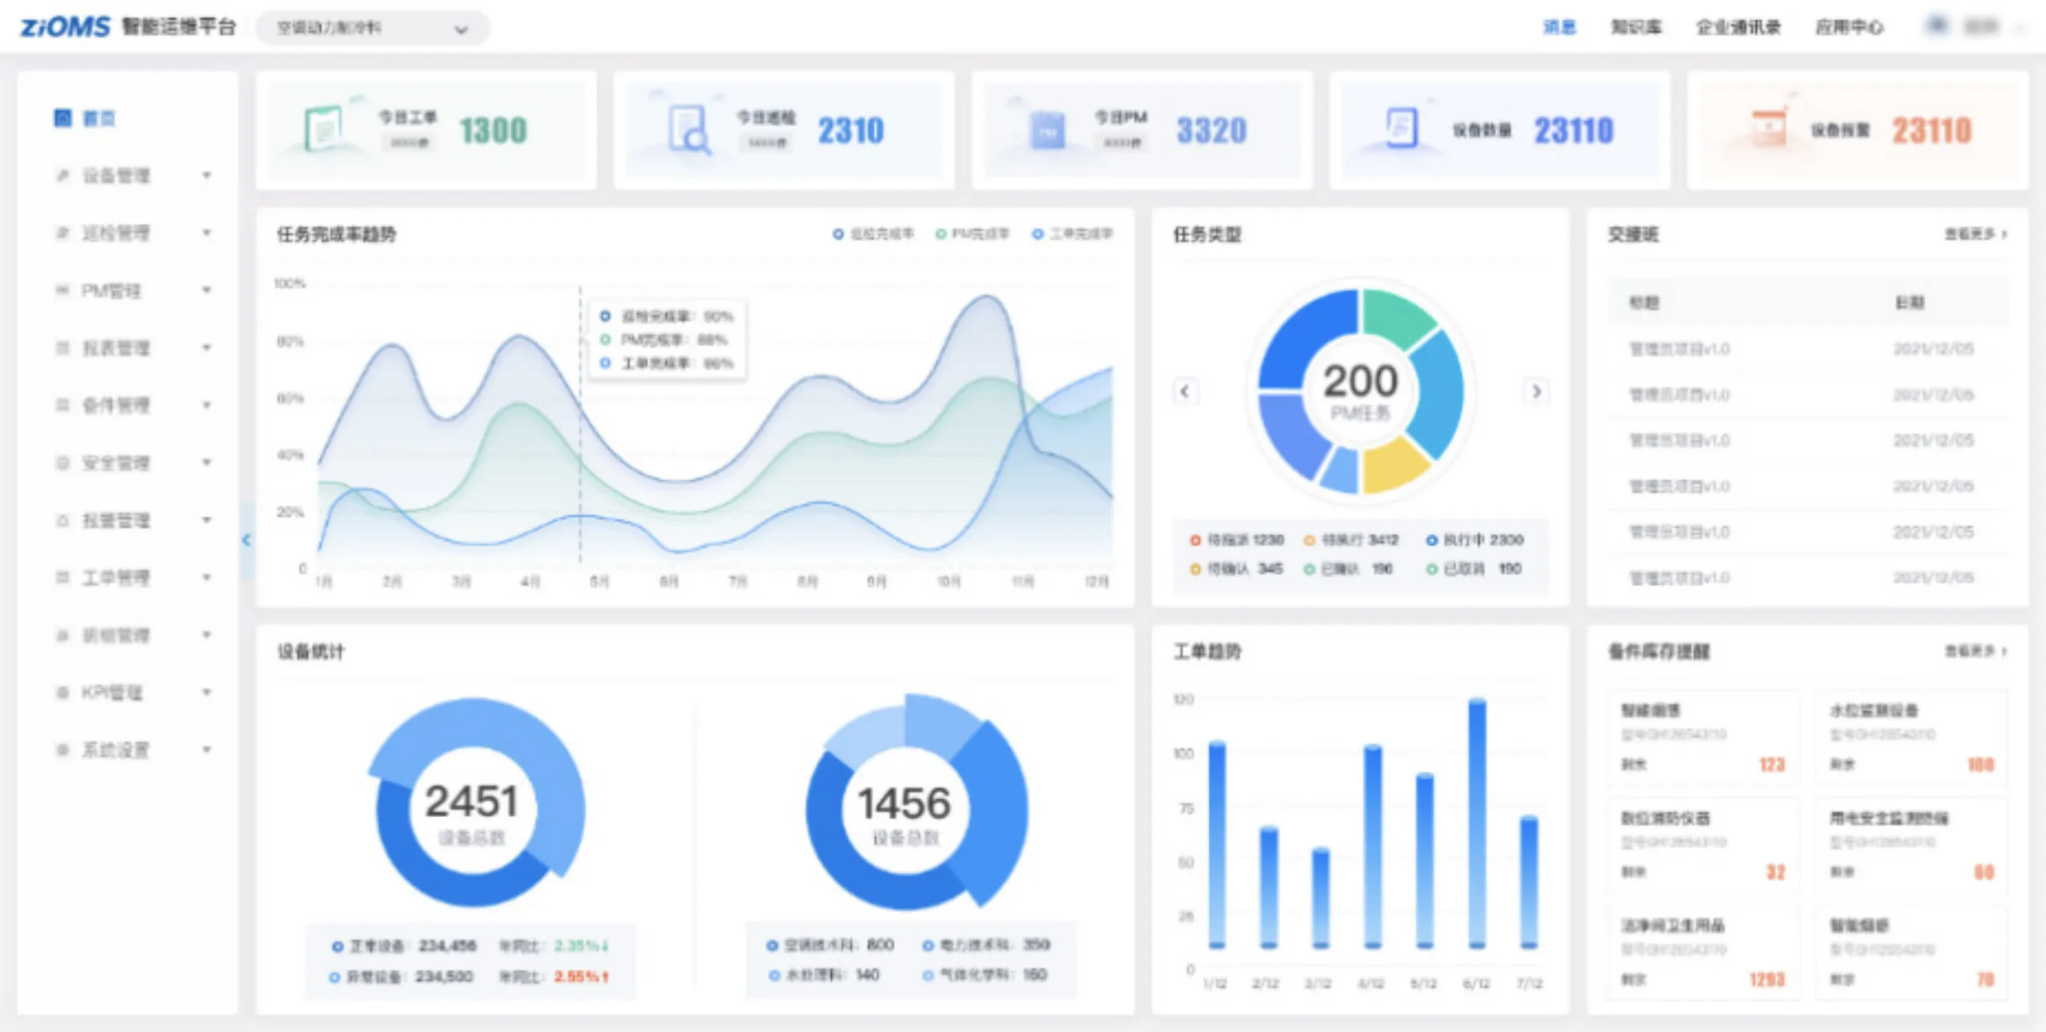
Task: Click the 备件管理 sidebar icon
Action: click(62, 406)
